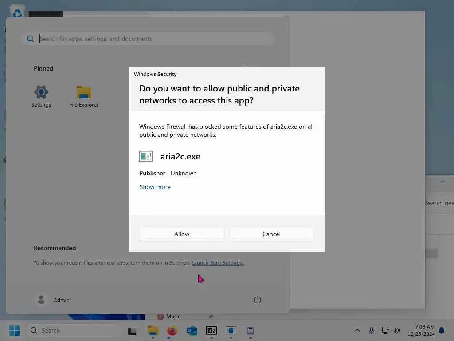
Task: Click the Windows Security title text
Action: tap(155, 74)
